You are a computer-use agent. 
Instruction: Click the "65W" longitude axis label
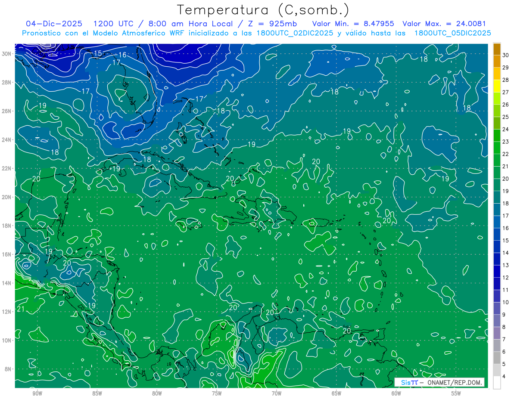(336, 393)
